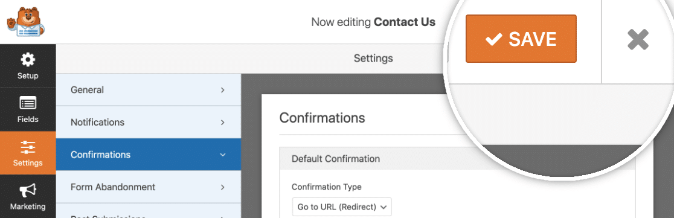Screen dimensions: 674x218
Task: Click the WPForms bear mascot logo
Action: [x=26, y=22]
